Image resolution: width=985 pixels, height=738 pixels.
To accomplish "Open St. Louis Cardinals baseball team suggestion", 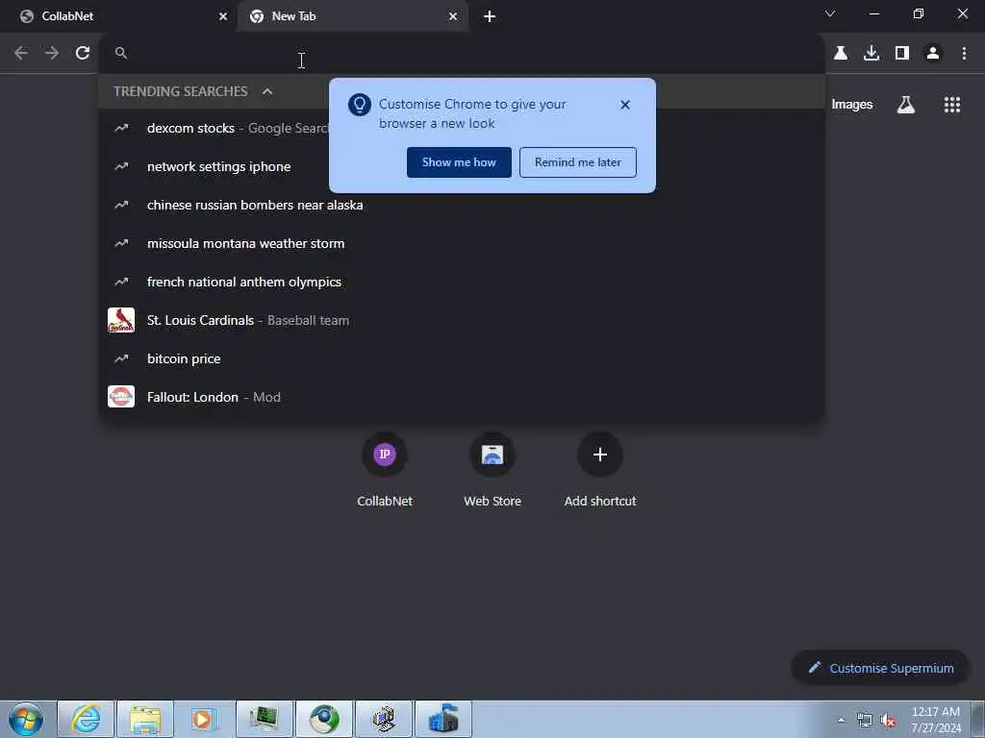I will pos(462,320).
